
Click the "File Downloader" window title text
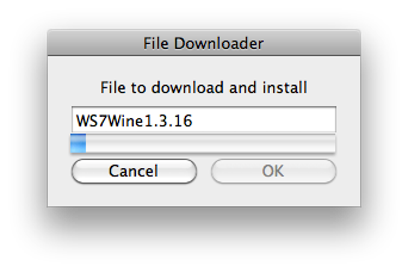203,43
